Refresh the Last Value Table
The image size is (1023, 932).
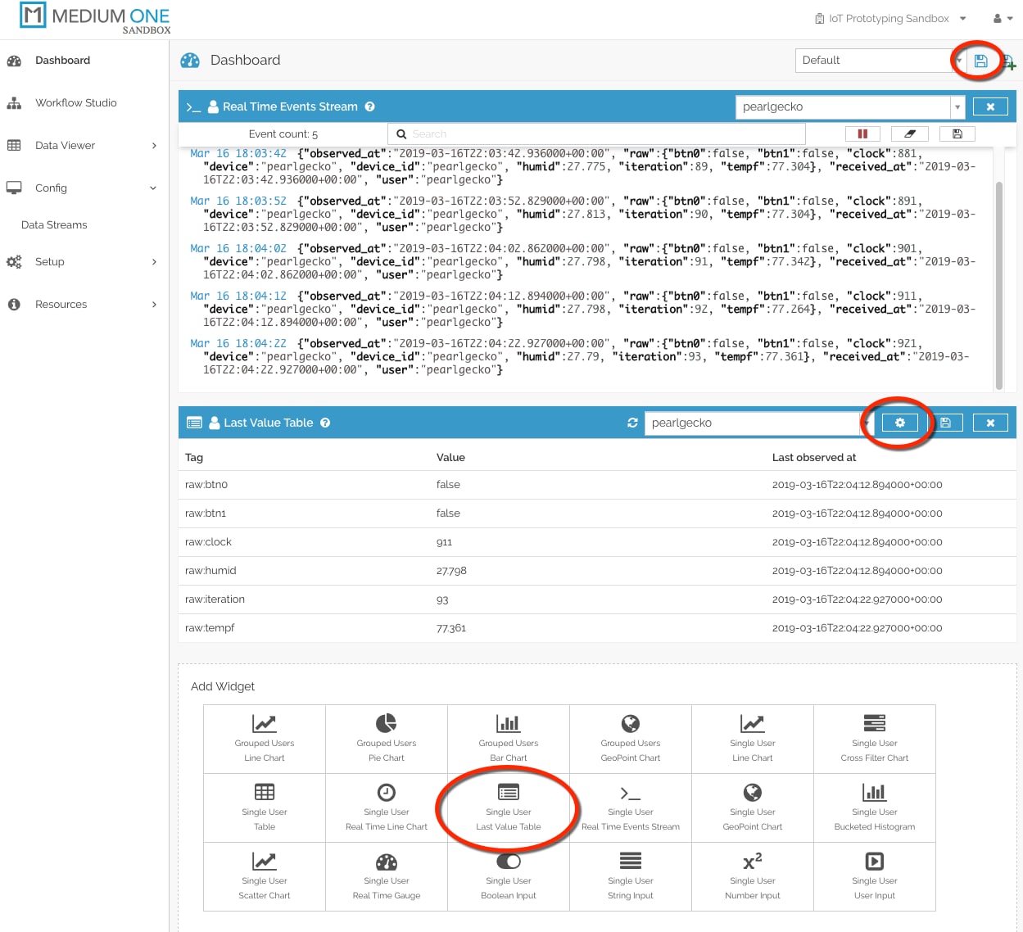coord(632,423)
